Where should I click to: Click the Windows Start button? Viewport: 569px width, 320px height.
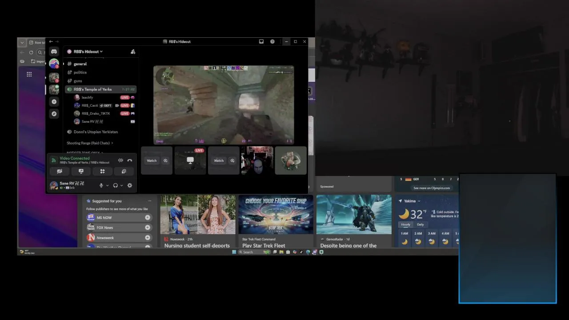234,252
